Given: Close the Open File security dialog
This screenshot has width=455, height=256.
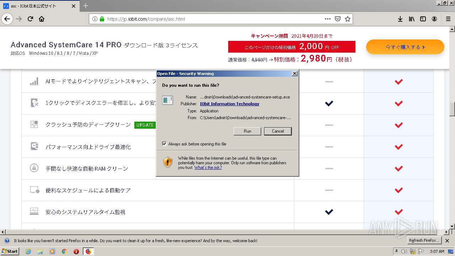Looking at the screenshot, I should pos(294,74).
